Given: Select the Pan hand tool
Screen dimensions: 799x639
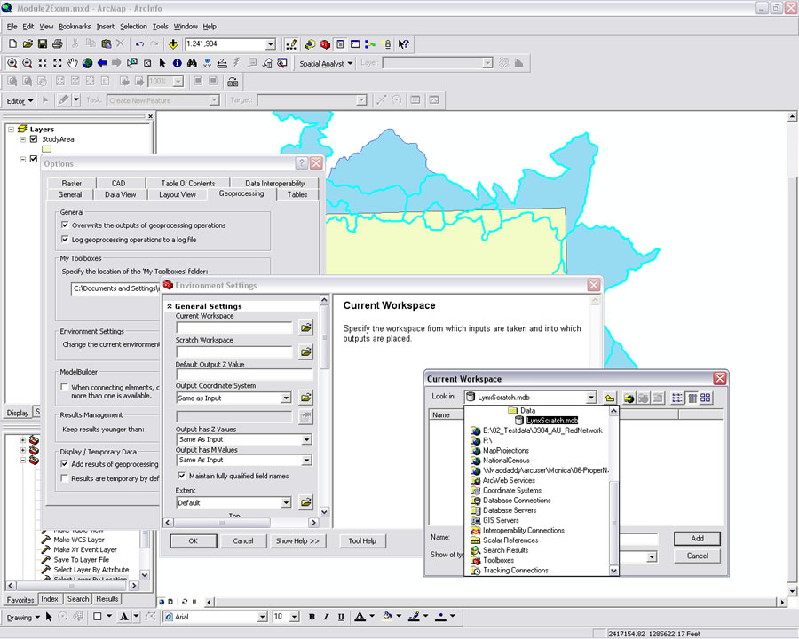Looking at the screenshot, I should [73, 63].
